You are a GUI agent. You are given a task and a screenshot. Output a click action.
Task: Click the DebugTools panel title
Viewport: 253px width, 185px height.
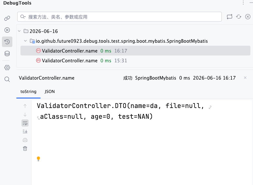[x=17, y=3]
